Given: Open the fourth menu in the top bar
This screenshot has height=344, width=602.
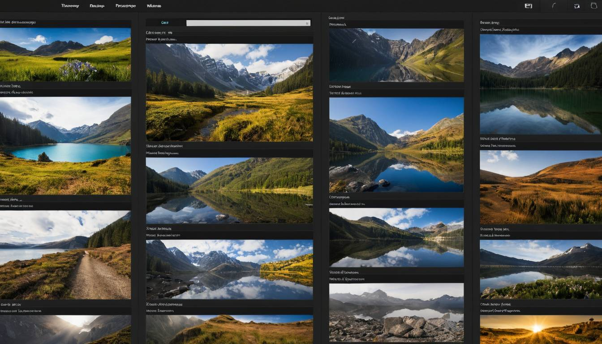Looking at the screenshot, I should click(x=154, y=6).
